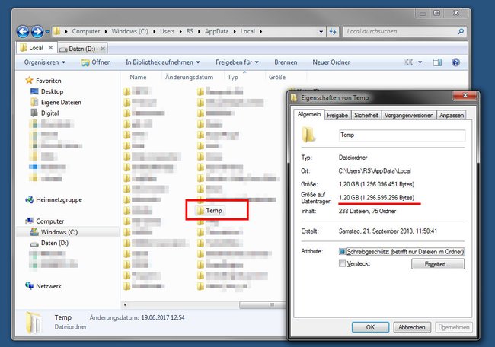
Task: Toggle the 'Versteckt' checkbox
Action: point(342,263)
